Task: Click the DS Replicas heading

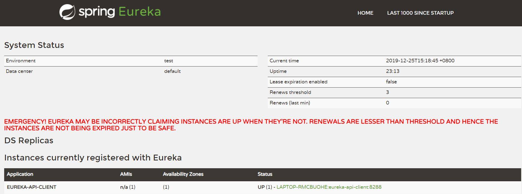Action: click(x=29, y=141)
